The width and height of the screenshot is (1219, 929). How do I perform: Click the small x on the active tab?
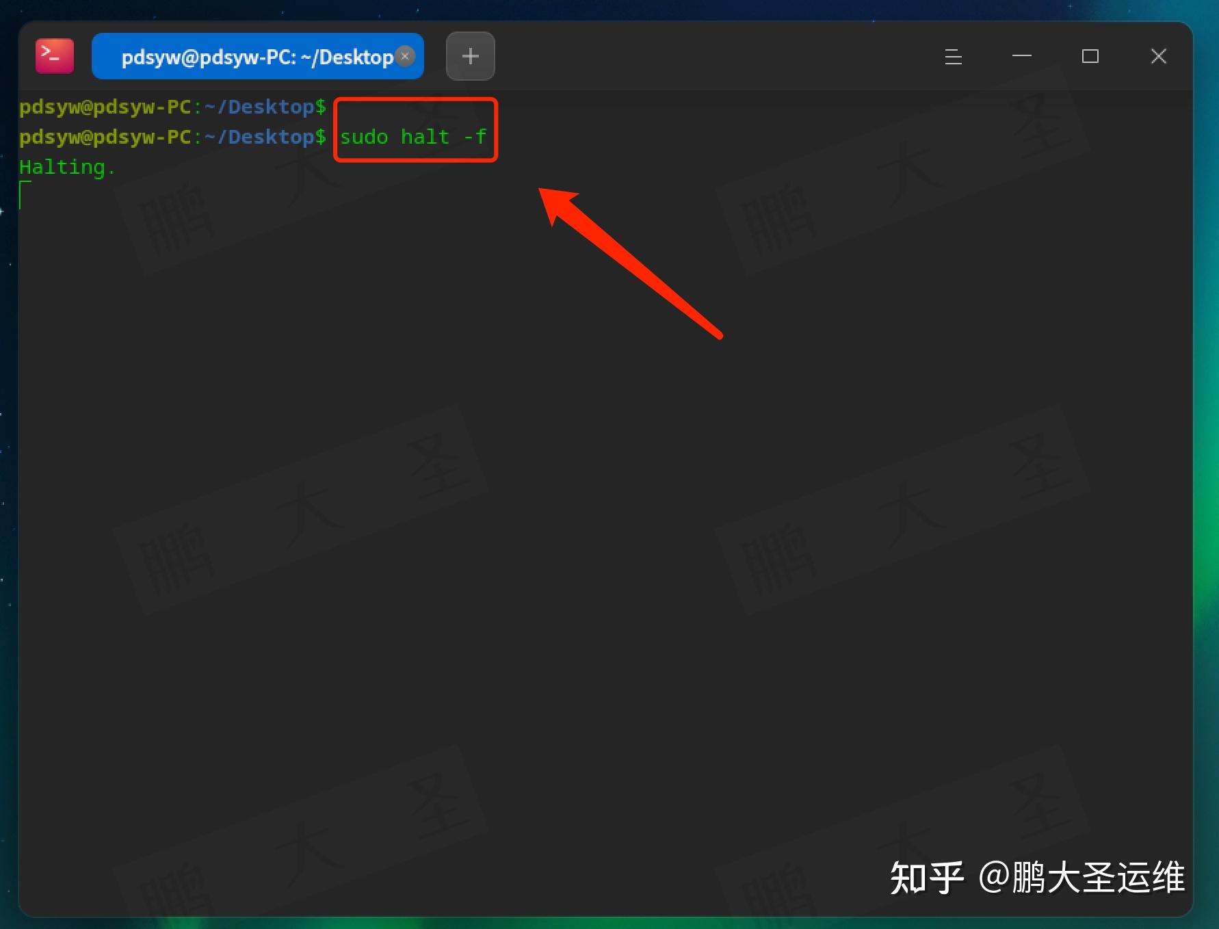coord(405,56)
